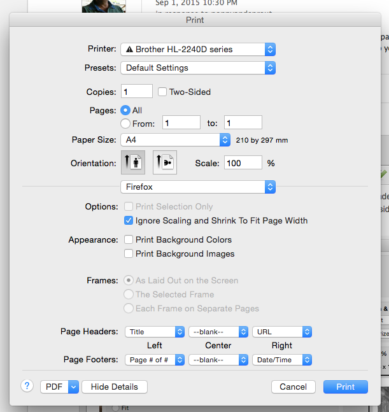This screenshot has height=412, width=389.
Task: Check Print Background Images option
Action: (x=129, y=254)
